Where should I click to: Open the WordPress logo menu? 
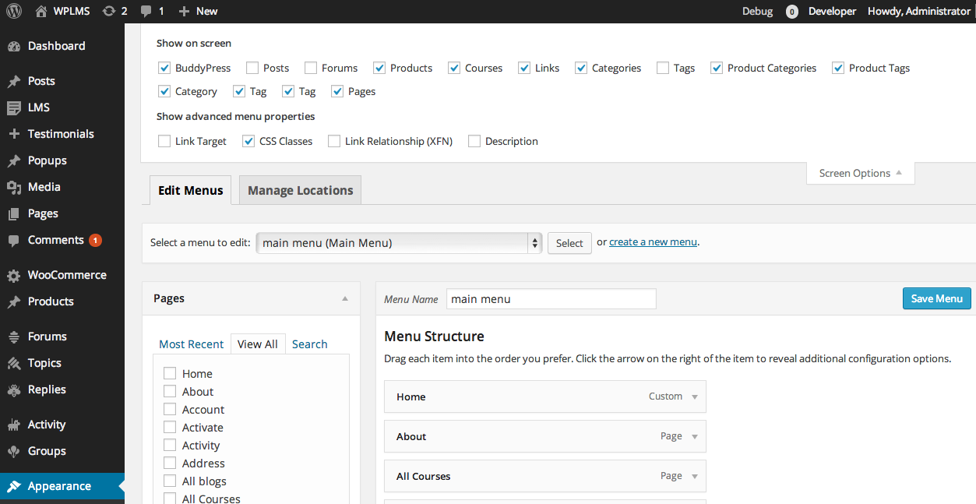pos(14,11)
